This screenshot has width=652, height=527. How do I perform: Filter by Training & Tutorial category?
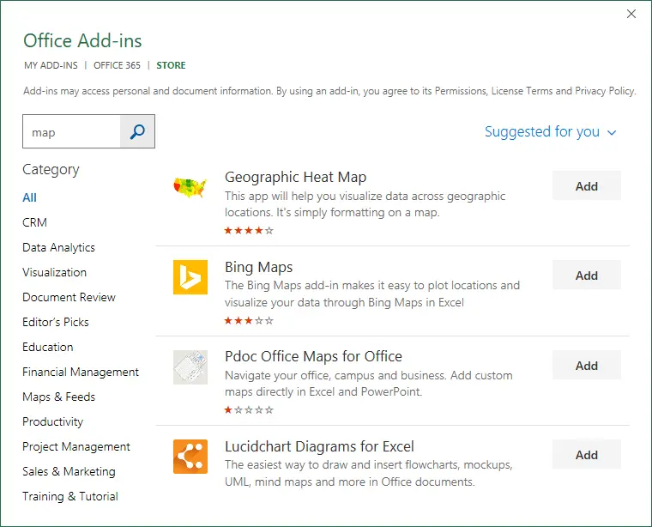pyautogui.click(x=70, y=496)
